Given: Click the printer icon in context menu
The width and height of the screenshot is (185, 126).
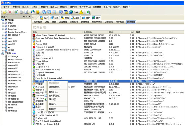Looking at the screenshot, I should (x=46, y=92).
